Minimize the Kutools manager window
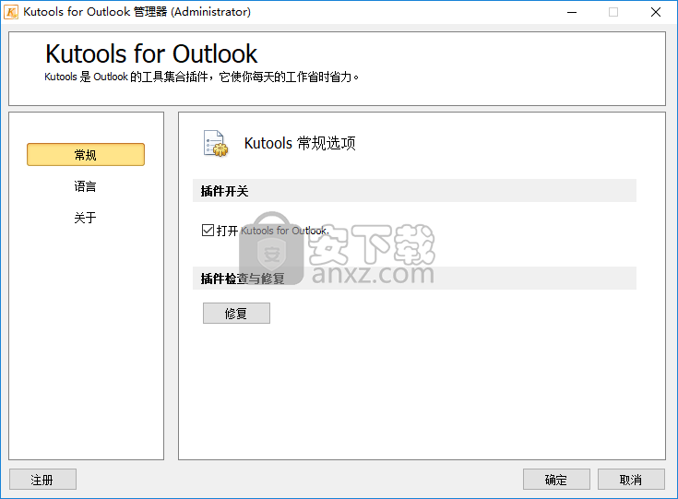Viewport: 678px width, 499px height. point(572,12)
